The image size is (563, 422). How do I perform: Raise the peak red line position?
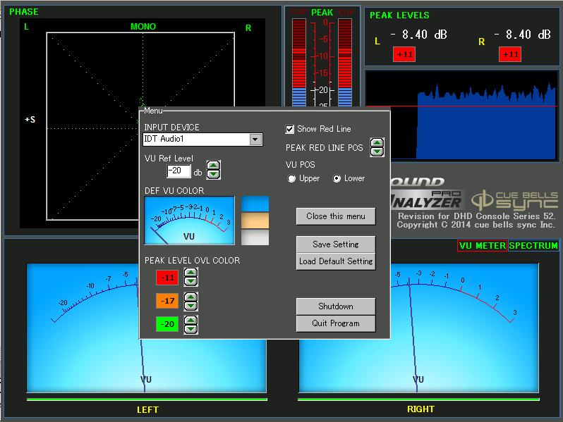377,143
